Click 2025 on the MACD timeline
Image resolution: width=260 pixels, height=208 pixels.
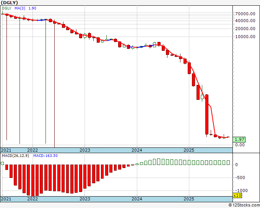click(189, 199)
